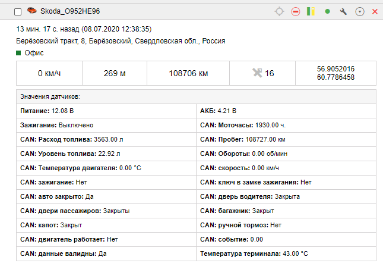Click the green Офис geofence square
383x263 pixels.
19,53
